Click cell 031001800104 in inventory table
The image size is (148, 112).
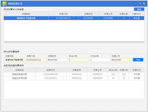click(51, 74)
